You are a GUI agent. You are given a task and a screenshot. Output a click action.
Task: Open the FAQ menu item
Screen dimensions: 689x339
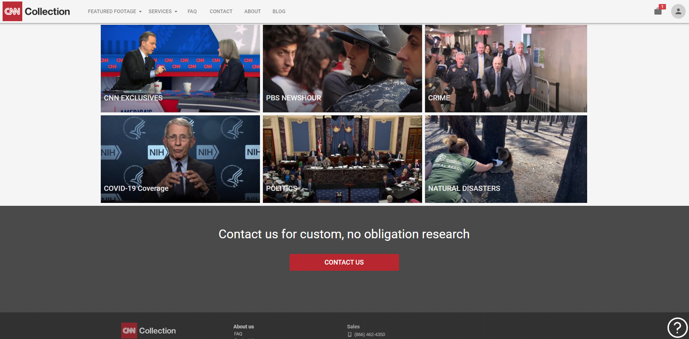(192, 11)
